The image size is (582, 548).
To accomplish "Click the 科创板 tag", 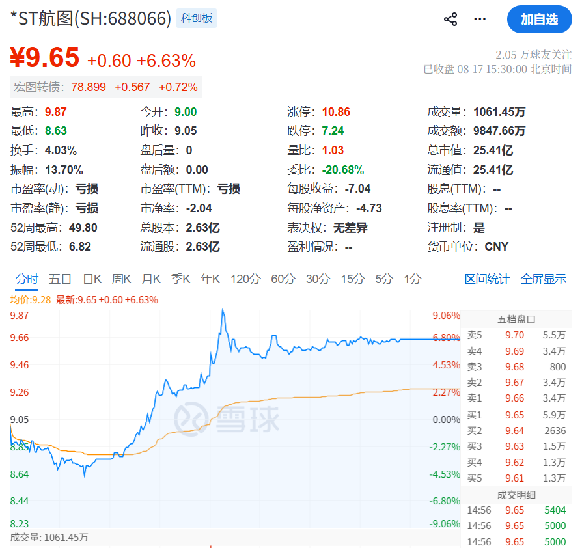I will point(197,18).
